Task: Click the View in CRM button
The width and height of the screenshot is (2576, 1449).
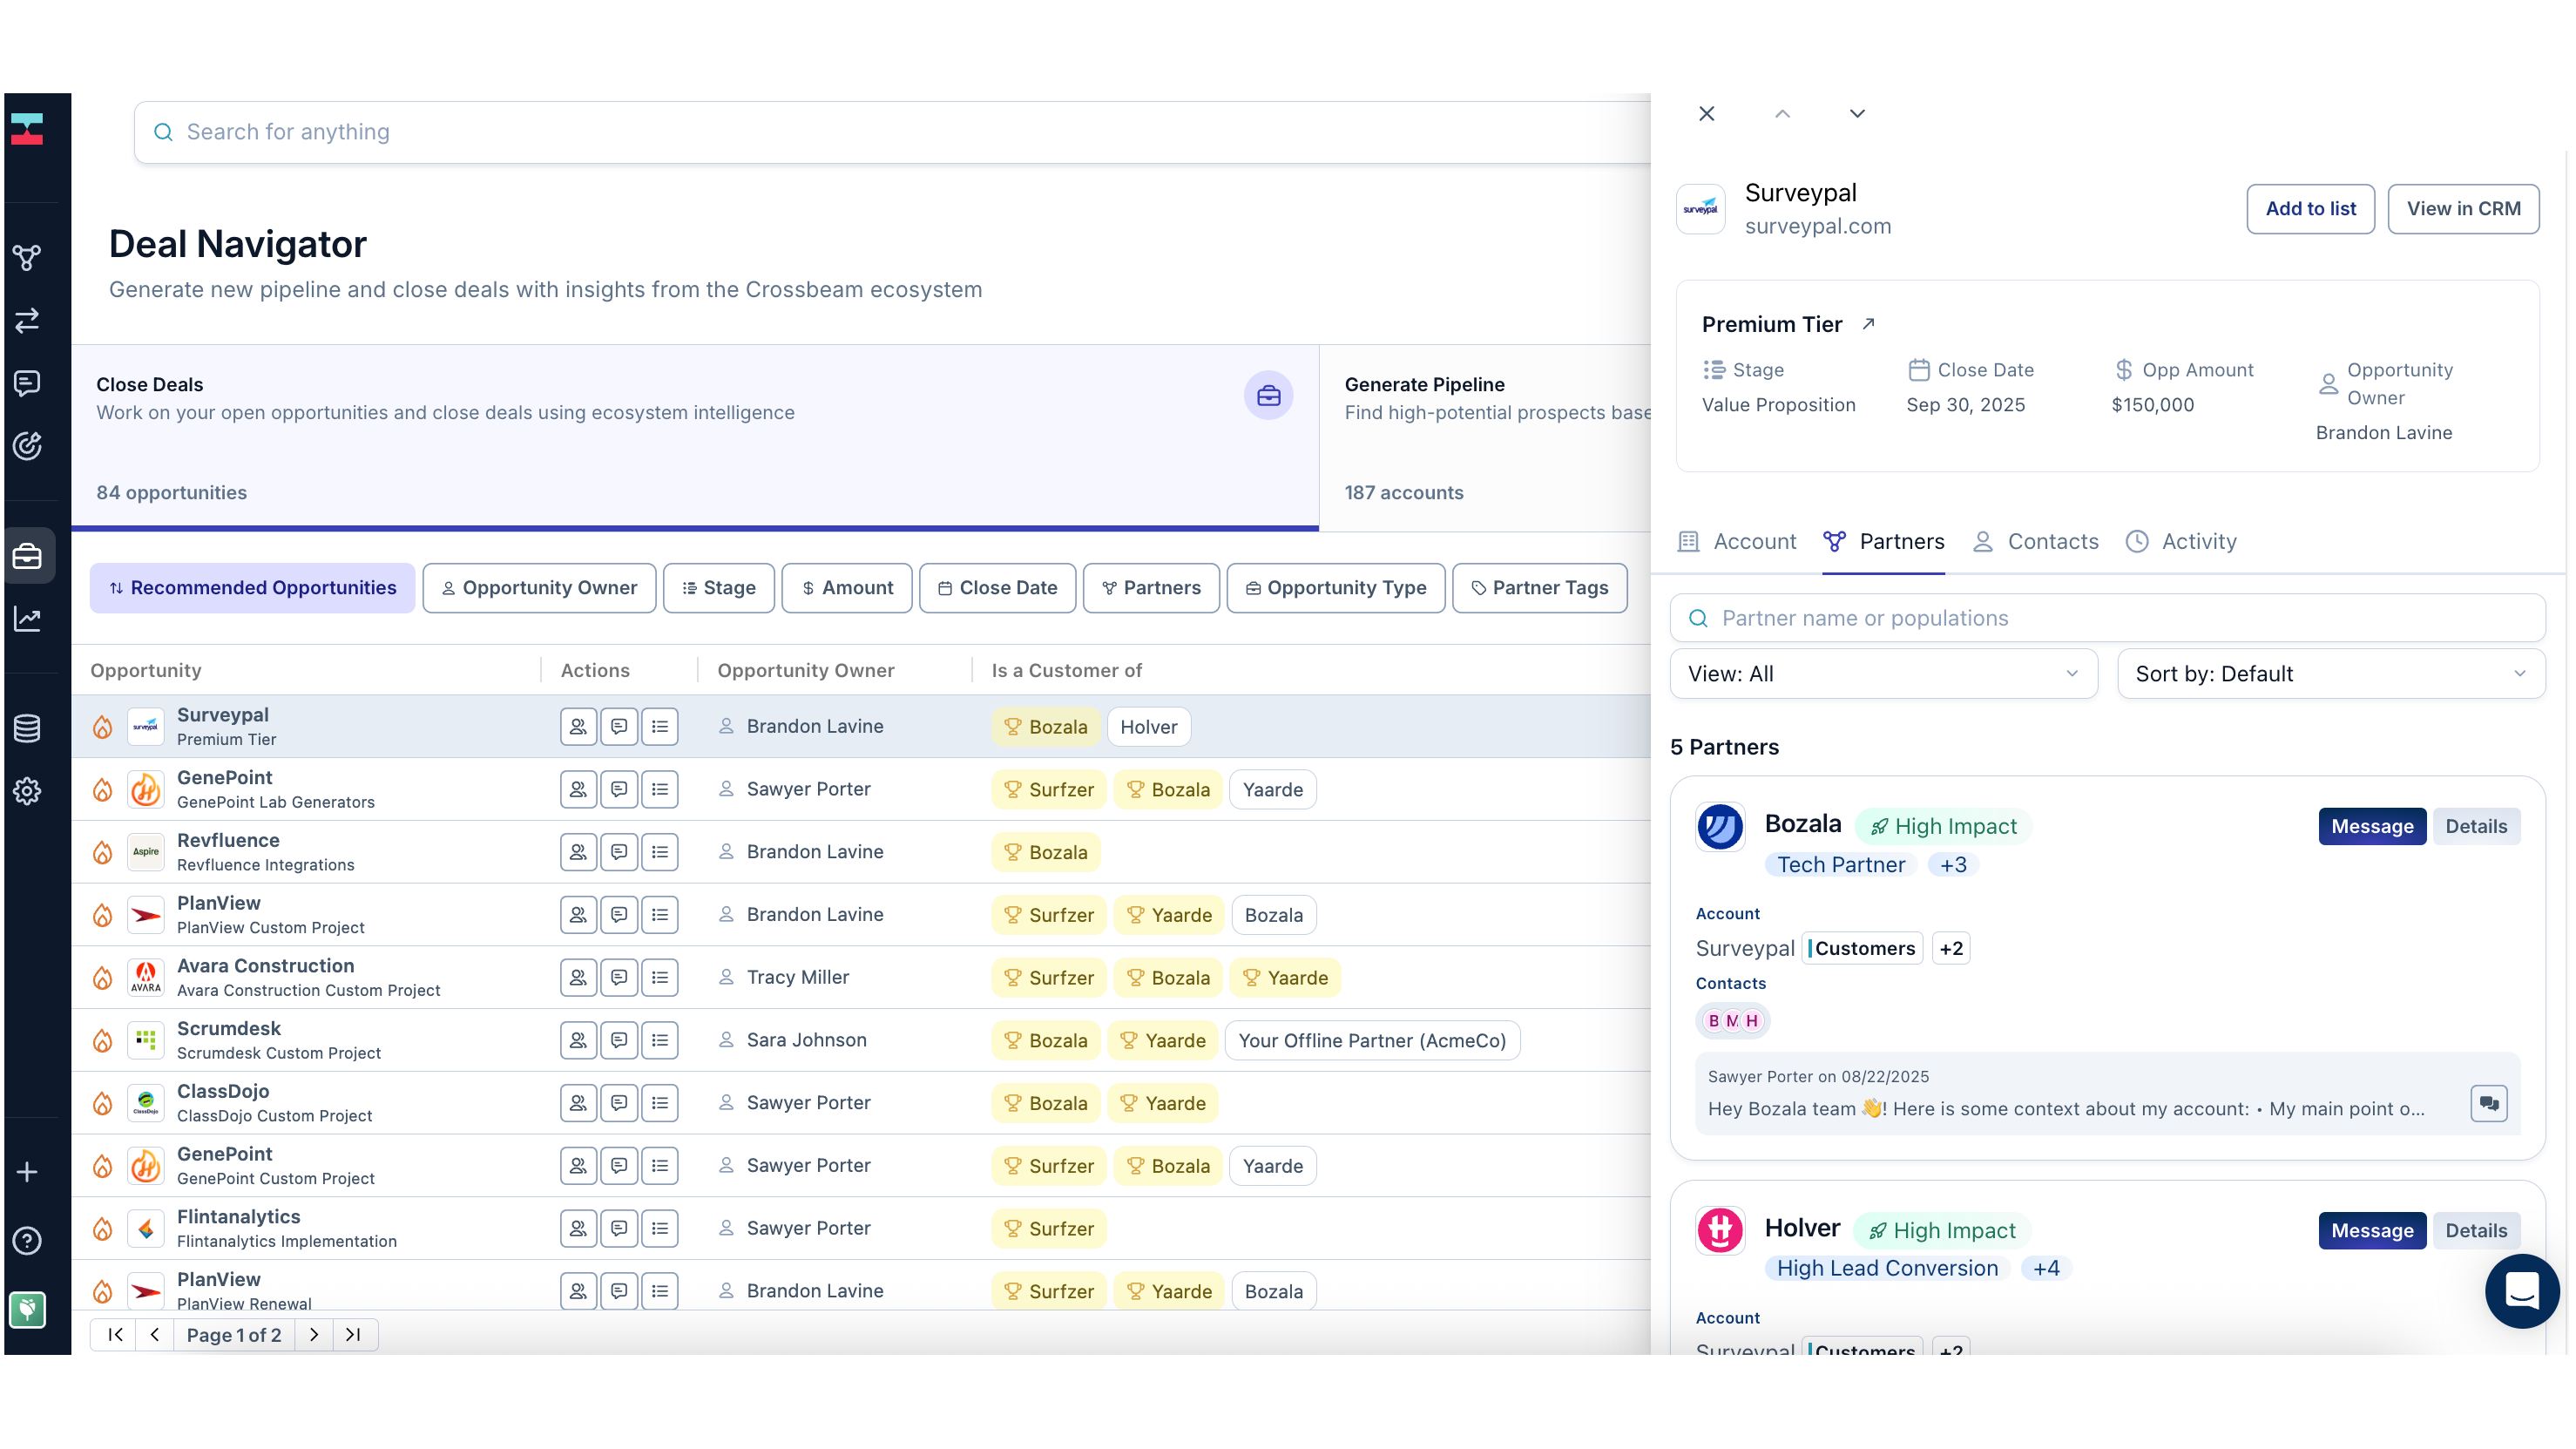Action: (2464, 209)
